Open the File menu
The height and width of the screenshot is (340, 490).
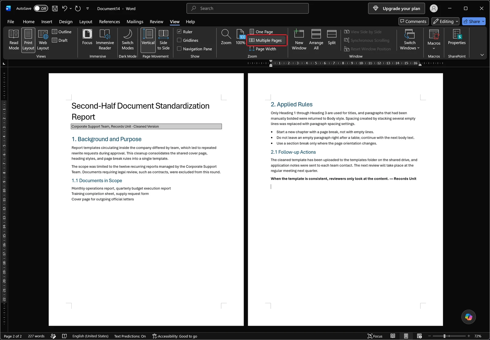(11, 22)
